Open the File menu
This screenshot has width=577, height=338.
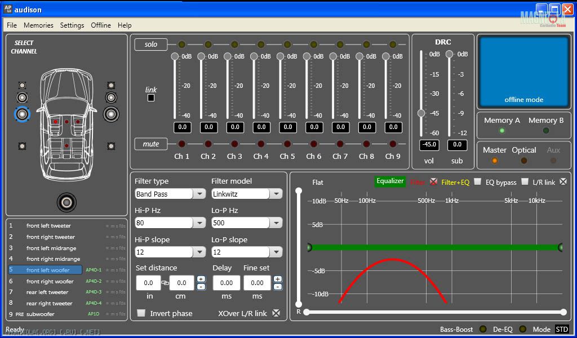coord(12,25)
